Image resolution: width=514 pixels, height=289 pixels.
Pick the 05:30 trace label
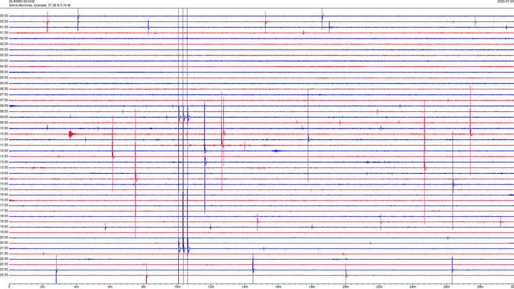[x=4, y=78]
